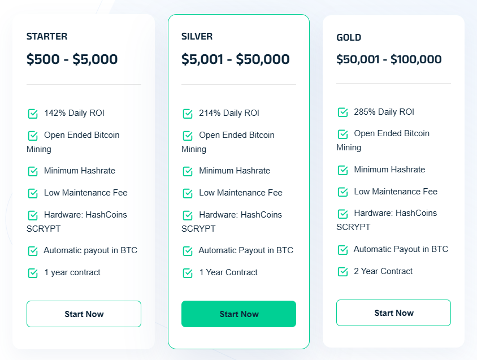Click Gold plan Low Maintenance Fee check icon
Screen dimensions: 477x360
[x=342, y=192]
